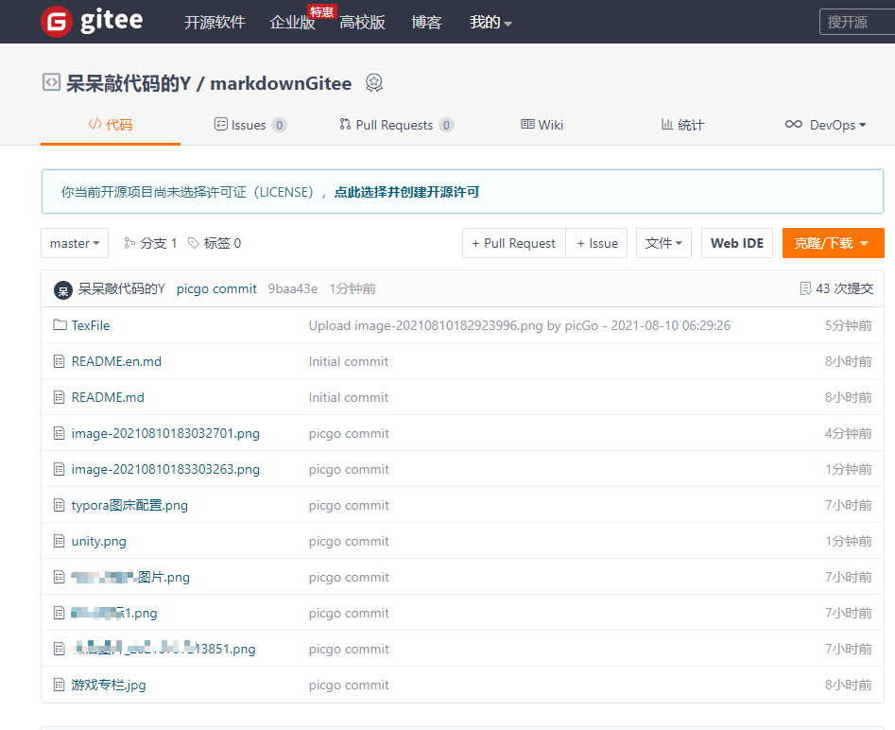Click the 'Upload image-20210810182923996.png by picGo' commit message
895x730 pixels.
(520, 325)
